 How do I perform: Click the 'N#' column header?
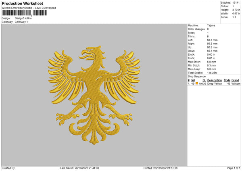point(193,80)
